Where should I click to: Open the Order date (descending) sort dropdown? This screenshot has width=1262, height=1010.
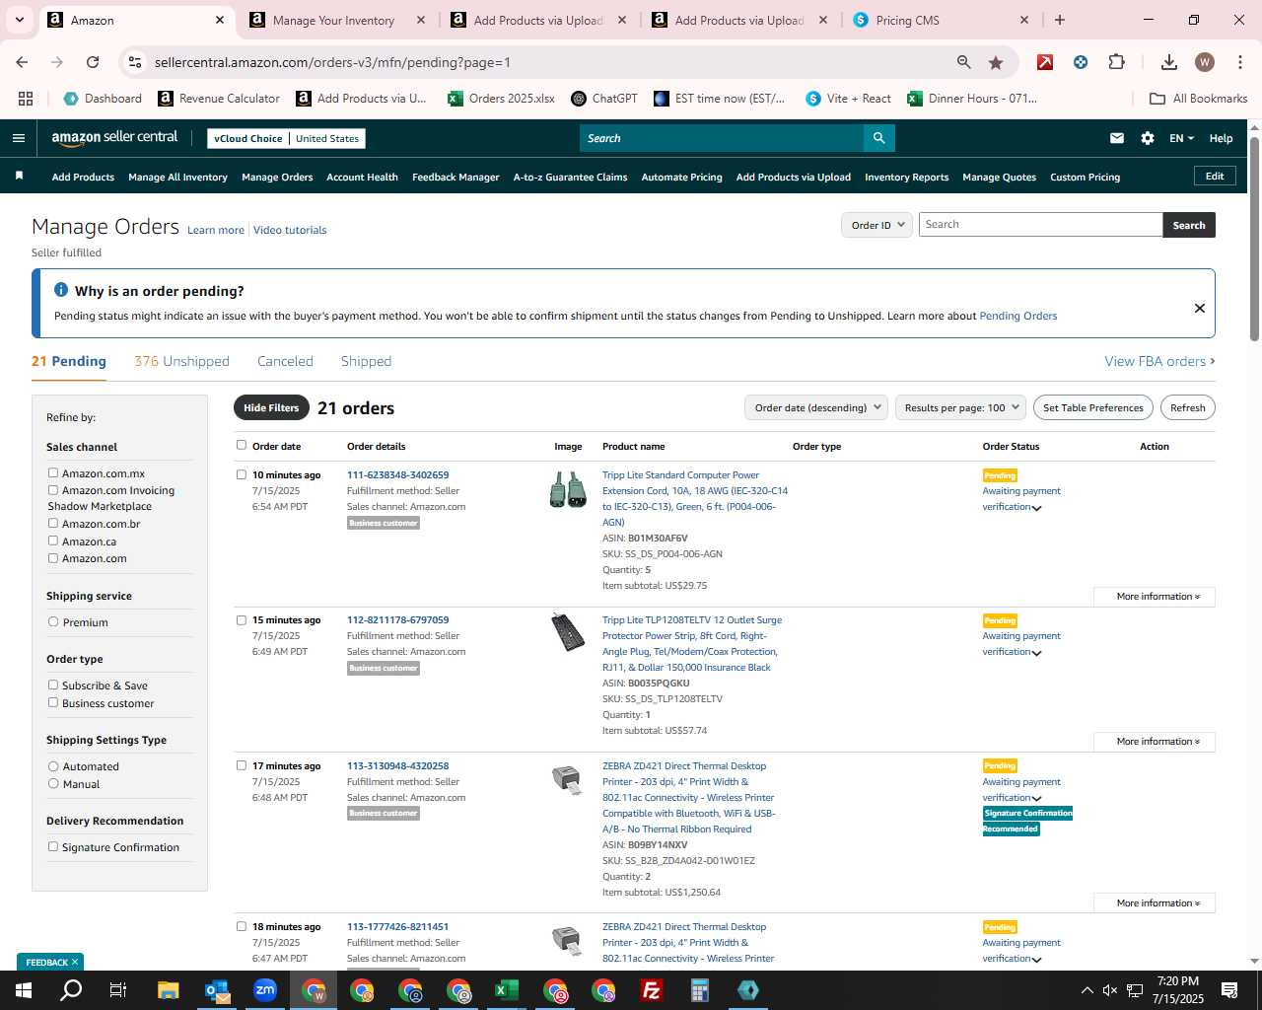pyautogui.click(x=816, y=407)
